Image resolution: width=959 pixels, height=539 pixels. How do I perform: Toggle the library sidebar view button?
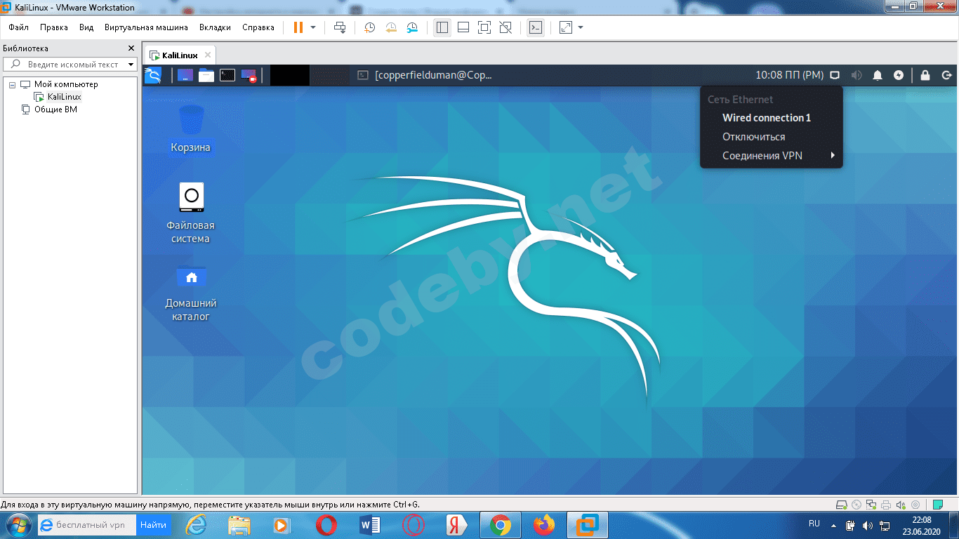tap(442, 27)
